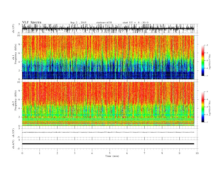Viewport: 222px width, 172px height.
Task: Click the "VLF Spectra" plot title
Action: tap(32, 22)
